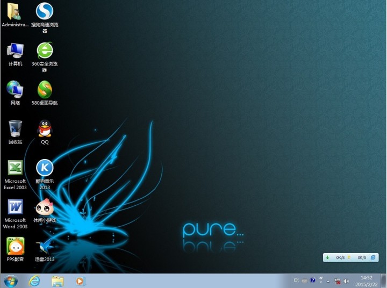Select the Recycle Bin icon
The width and height of the screenshot is (387, 288).
click(x=15, y=129)
